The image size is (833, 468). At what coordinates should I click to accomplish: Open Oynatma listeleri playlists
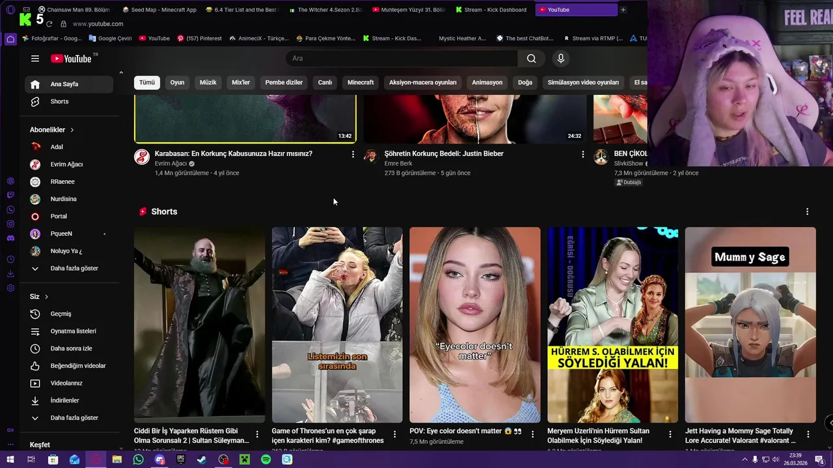pyautogui.click(x=69, y=331)
